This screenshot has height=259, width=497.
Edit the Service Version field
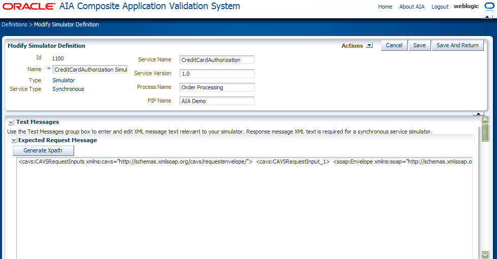pos(217,74)
